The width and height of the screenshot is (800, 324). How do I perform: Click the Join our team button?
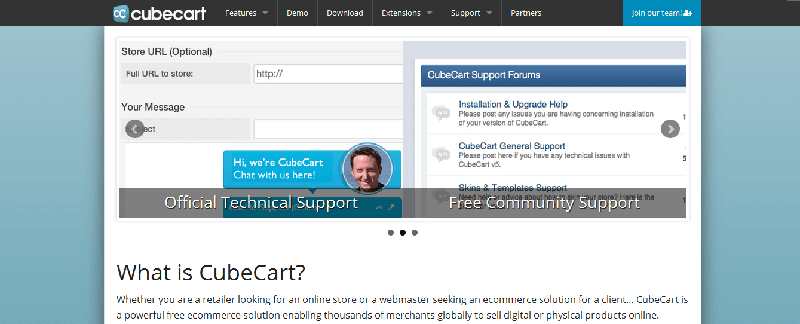(x=662, y=13)
